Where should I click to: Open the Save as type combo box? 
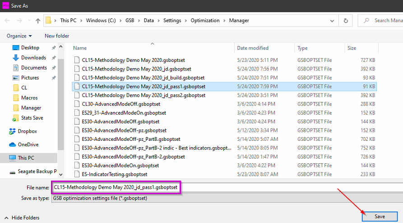click(x=226, y=198)
